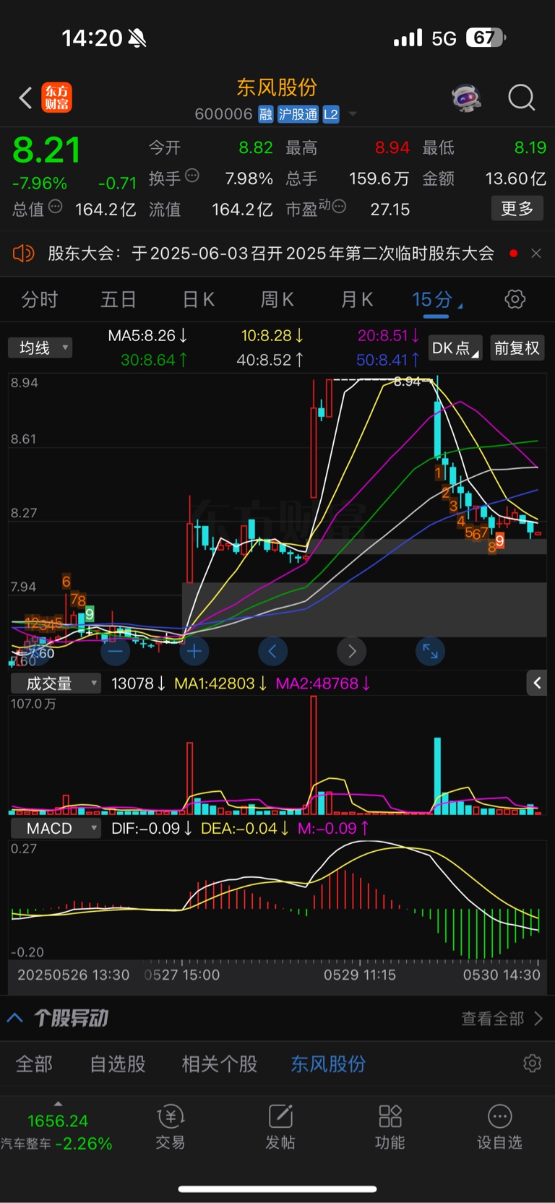
Task: Tap the MA5:8.26 value
Action: coord(148,336)
